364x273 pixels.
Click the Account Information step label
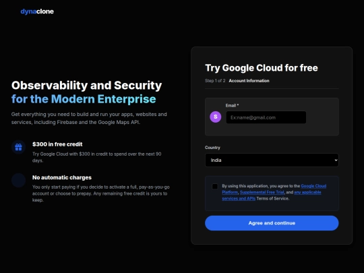249,81
